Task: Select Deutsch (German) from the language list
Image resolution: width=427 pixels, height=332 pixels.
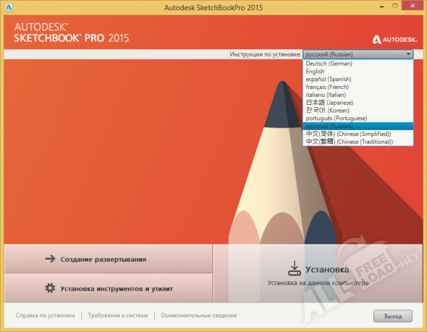Action: (358, 64)
